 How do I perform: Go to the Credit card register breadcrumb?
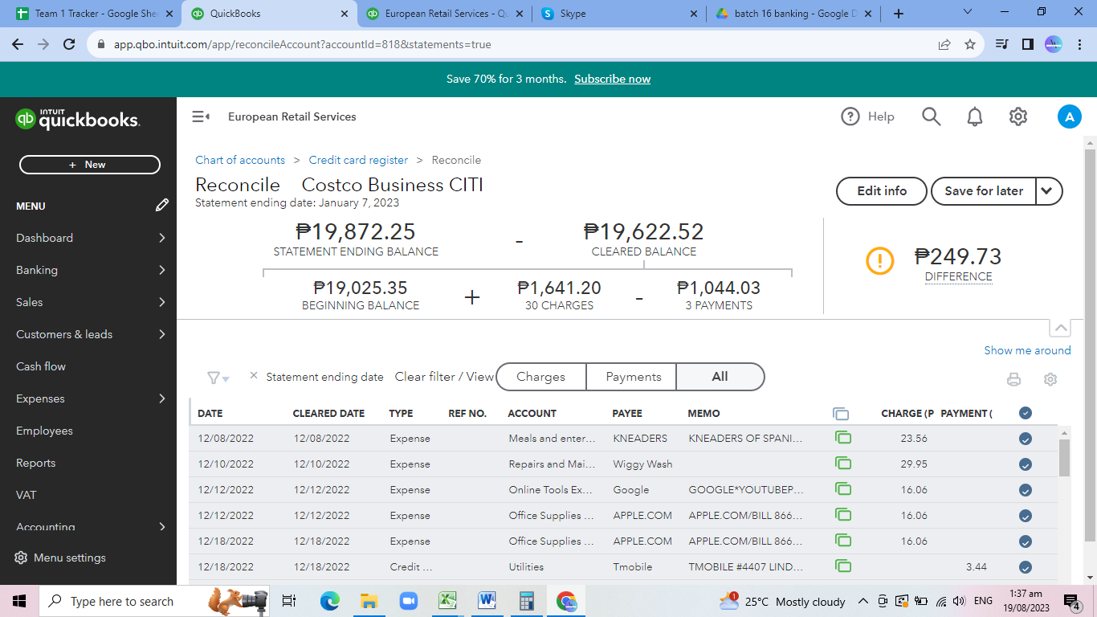click(x=358, y=160)
